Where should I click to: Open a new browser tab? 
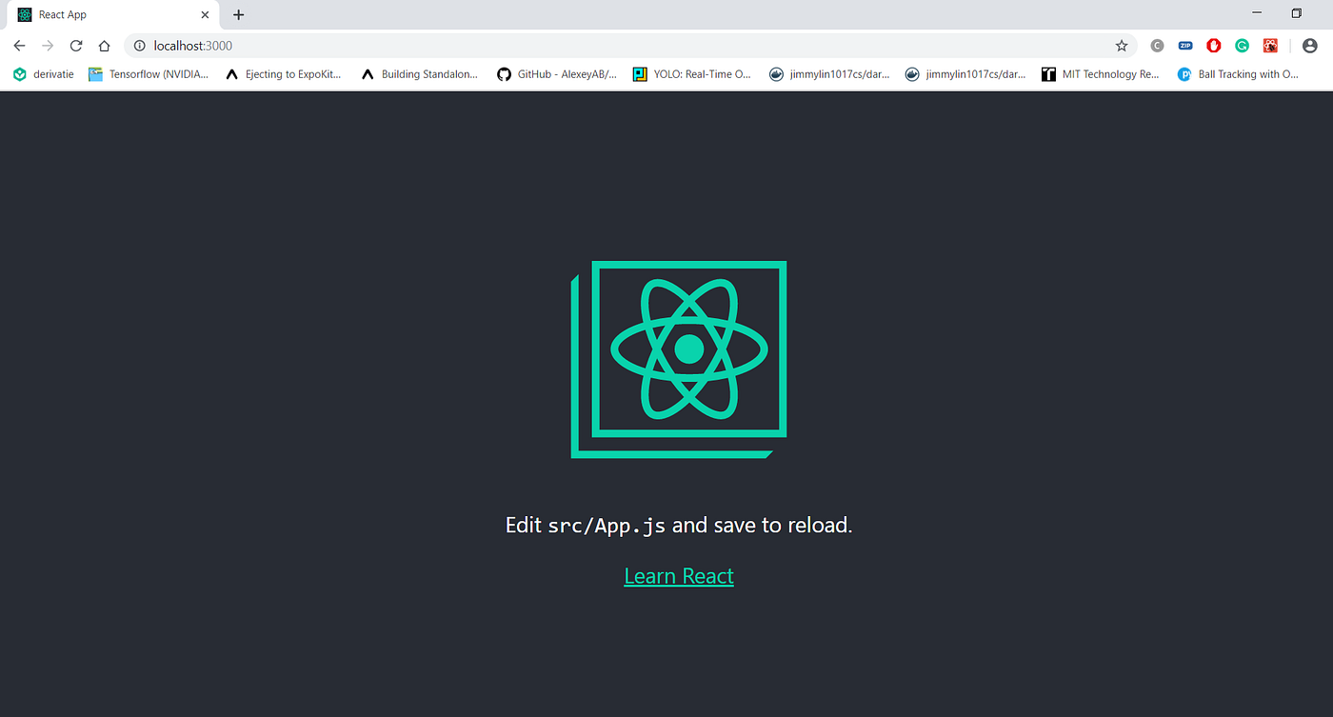click(x=238, y=14)
